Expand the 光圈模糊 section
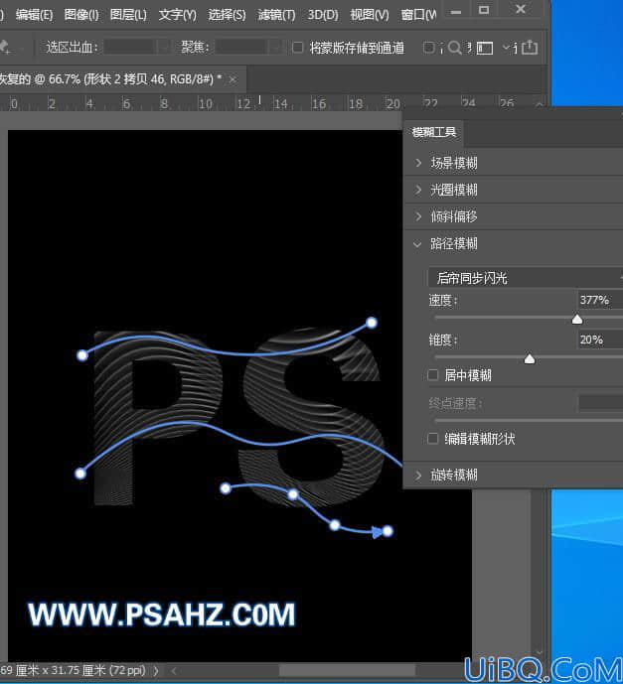Viewport: 623px width, 684px height. (418, 190)
